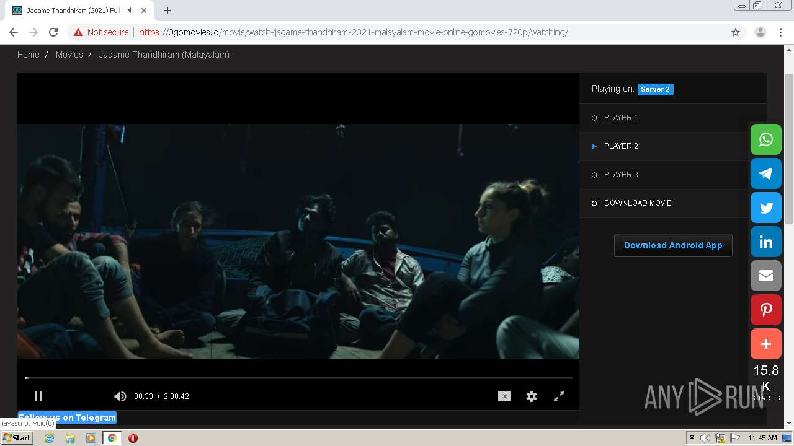794x446 pixels.
Task: Select PLAYER 1 server option
Action: click(672, 118)
